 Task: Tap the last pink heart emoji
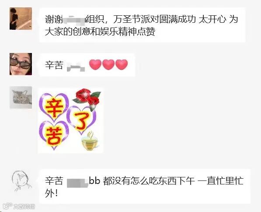122,64
